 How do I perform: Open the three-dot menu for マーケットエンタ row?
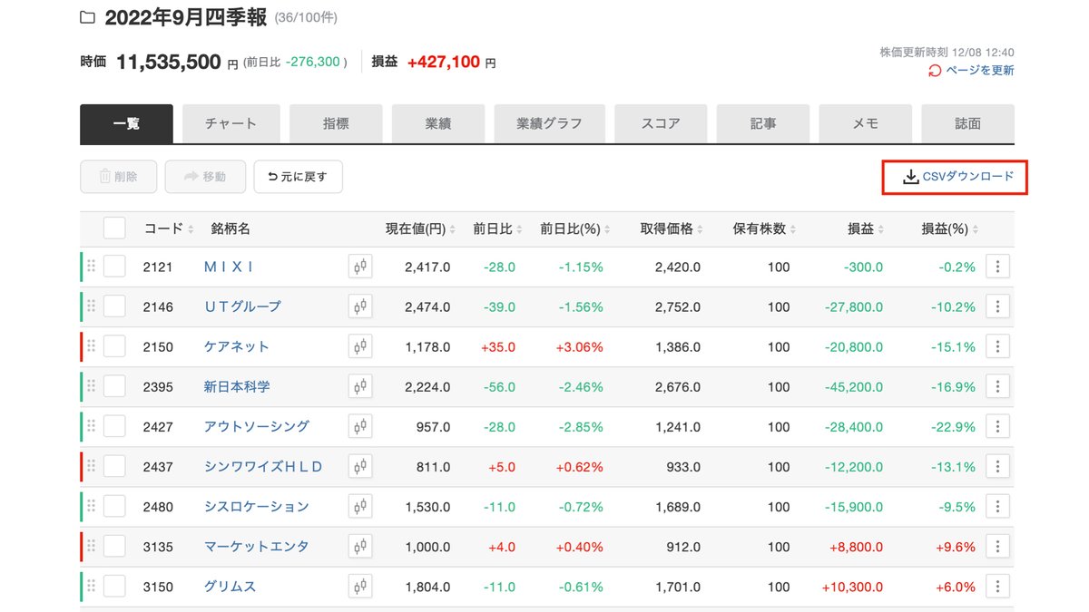997,546
